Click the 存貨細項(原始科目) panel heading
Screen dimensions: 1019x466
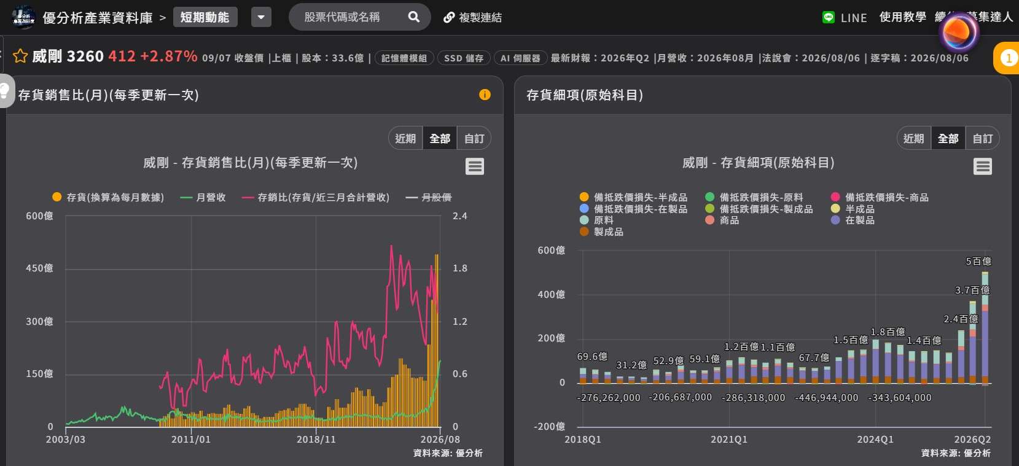click(585, 95)
